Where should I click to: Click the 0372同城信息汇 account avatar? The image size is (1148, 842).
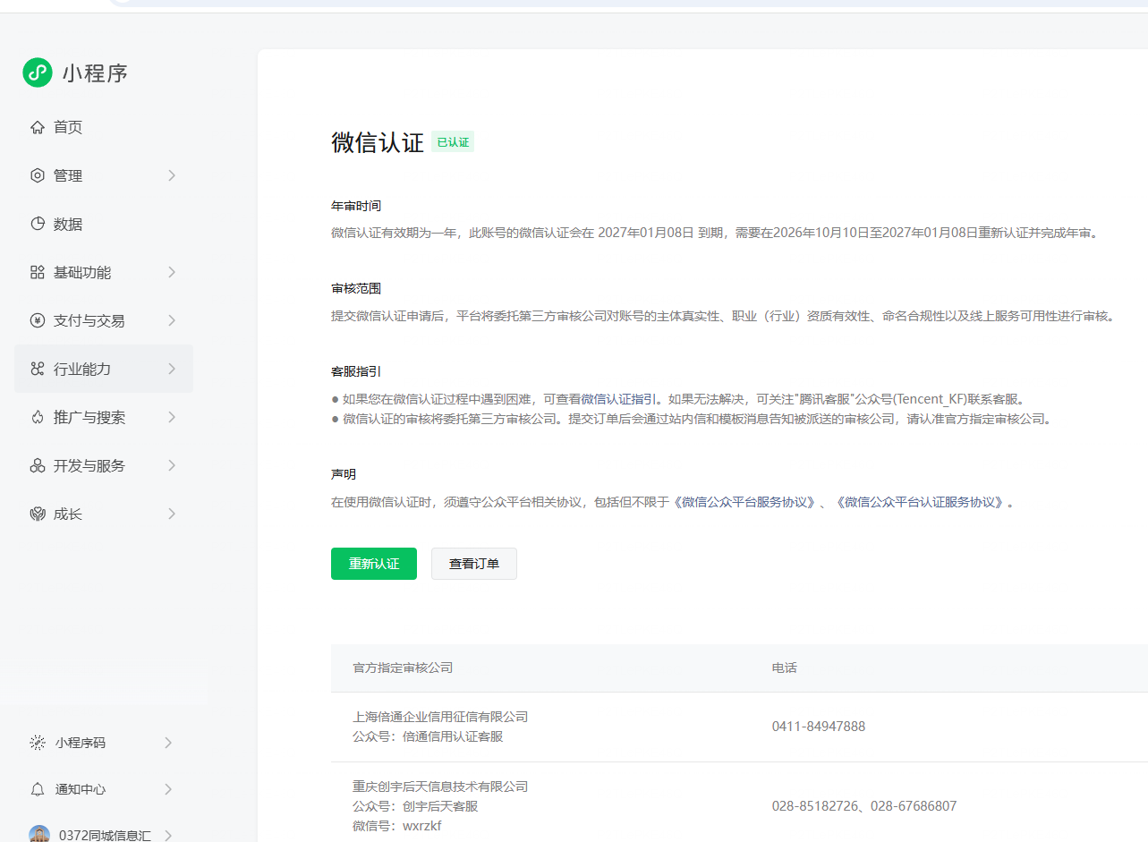39,834
